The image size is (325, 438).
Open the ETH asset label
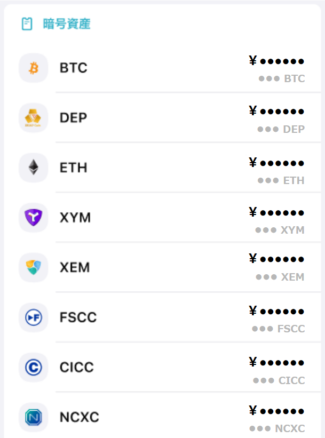coord(74,168)
